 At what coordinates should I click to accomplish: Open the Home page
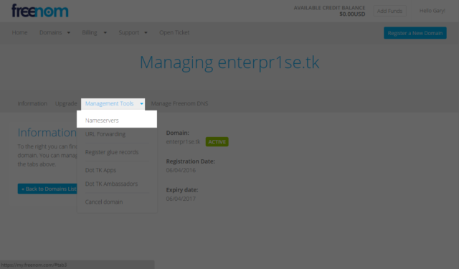tap(19, 32)
